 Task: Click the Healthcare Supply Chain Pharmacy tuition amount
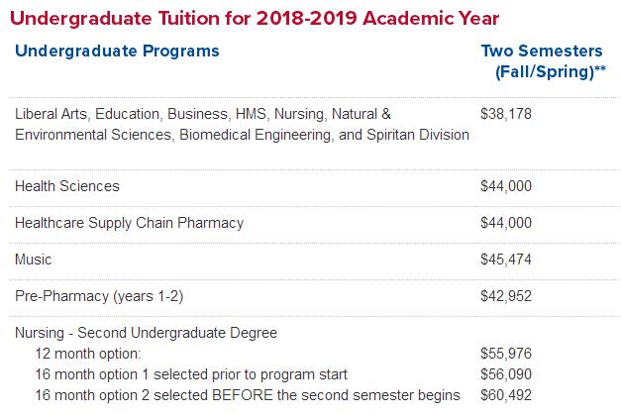[506, 223]
